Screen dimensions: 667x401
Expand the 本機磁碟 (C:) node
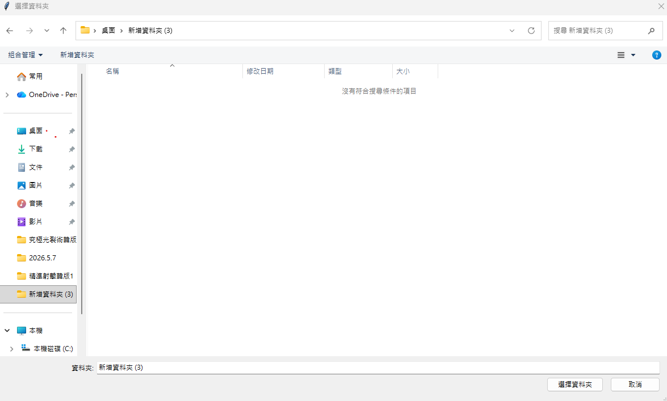11,349
